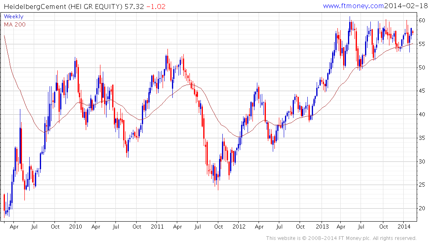Click the Weekly interval label
Viewport: 437px width, 244px height.
pyautogui.click(x=14, y=17)
